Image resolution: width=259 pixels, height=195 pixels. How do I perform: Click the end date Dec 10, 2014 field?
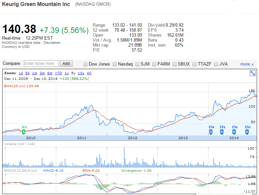pyautogui.click(x=46, y=79)
